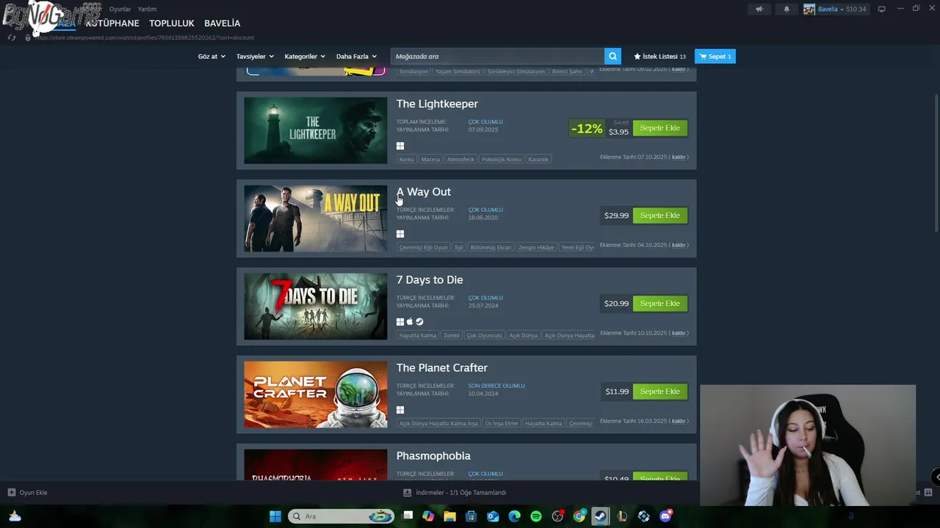Expand the Kategoriler dropdown
The width and height of the screenshot is (940, 528).
[305, 56]
